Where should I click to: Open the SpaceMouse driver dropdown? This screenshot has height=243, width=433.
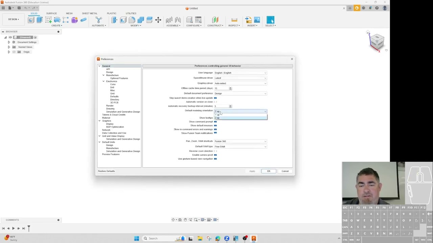pyautogui.click(x=241, y=78)
